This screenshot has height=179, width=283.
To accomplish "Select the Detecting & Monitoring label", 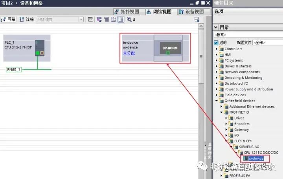I will point(243,78).
